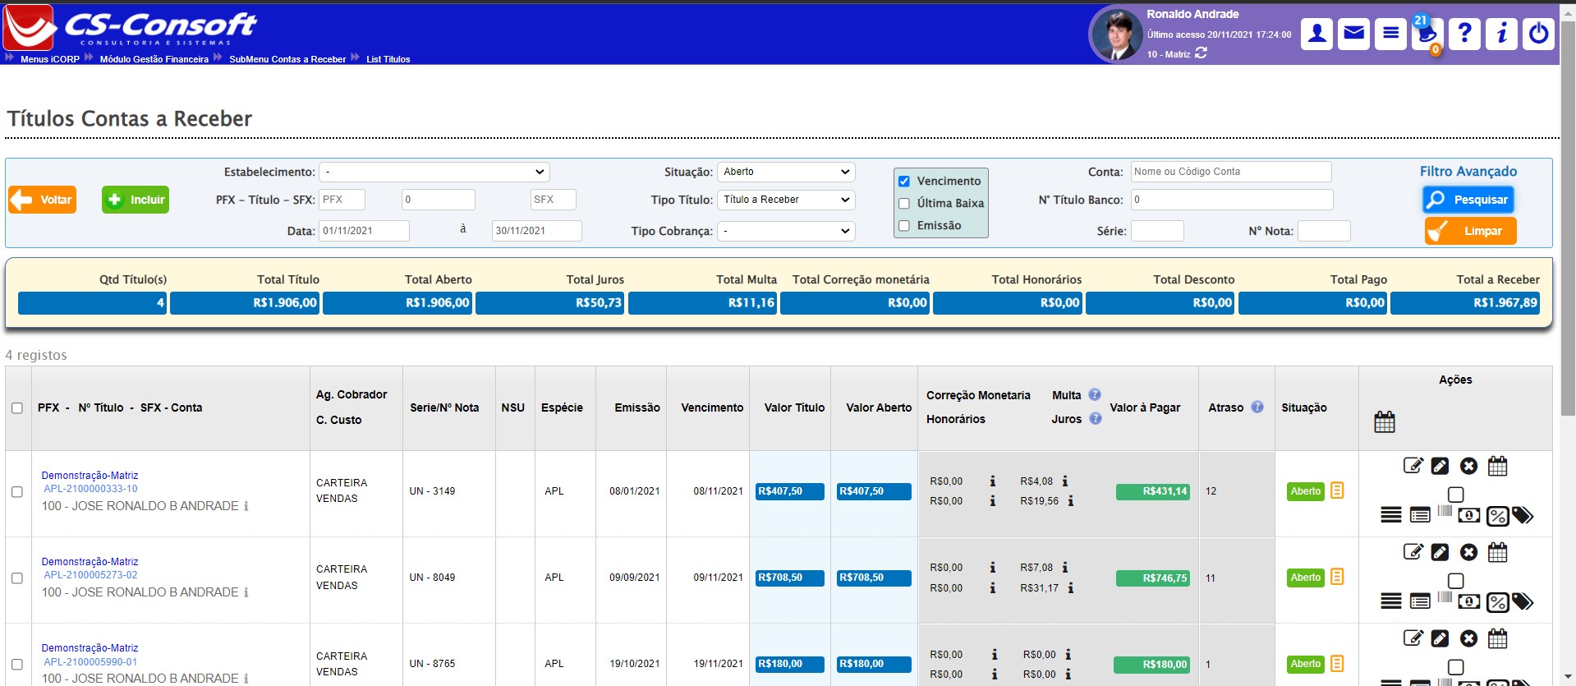Viewport: 1576px width, 686px height.
Task: Open the notifications bell with badge 21
Action: [1427, 34]
